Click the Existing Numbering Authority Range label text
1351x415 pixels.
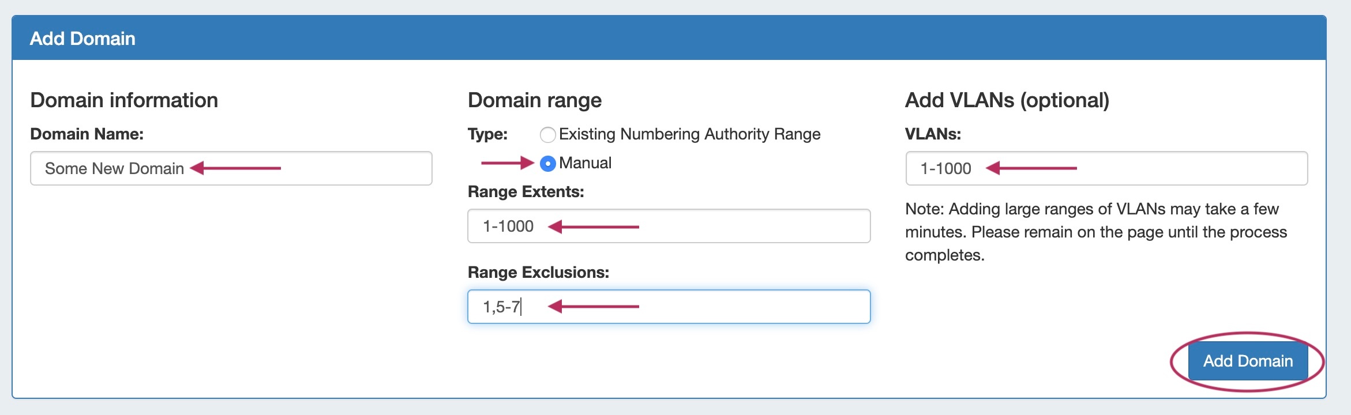click(x=689, y=134)
